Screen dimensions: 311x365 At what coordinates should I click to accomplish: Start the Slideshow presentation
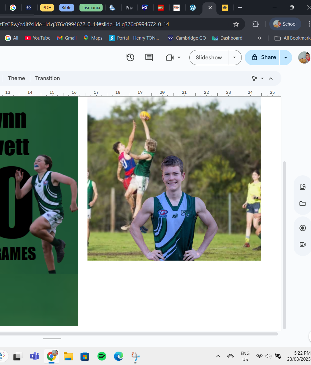coord(209,57)
